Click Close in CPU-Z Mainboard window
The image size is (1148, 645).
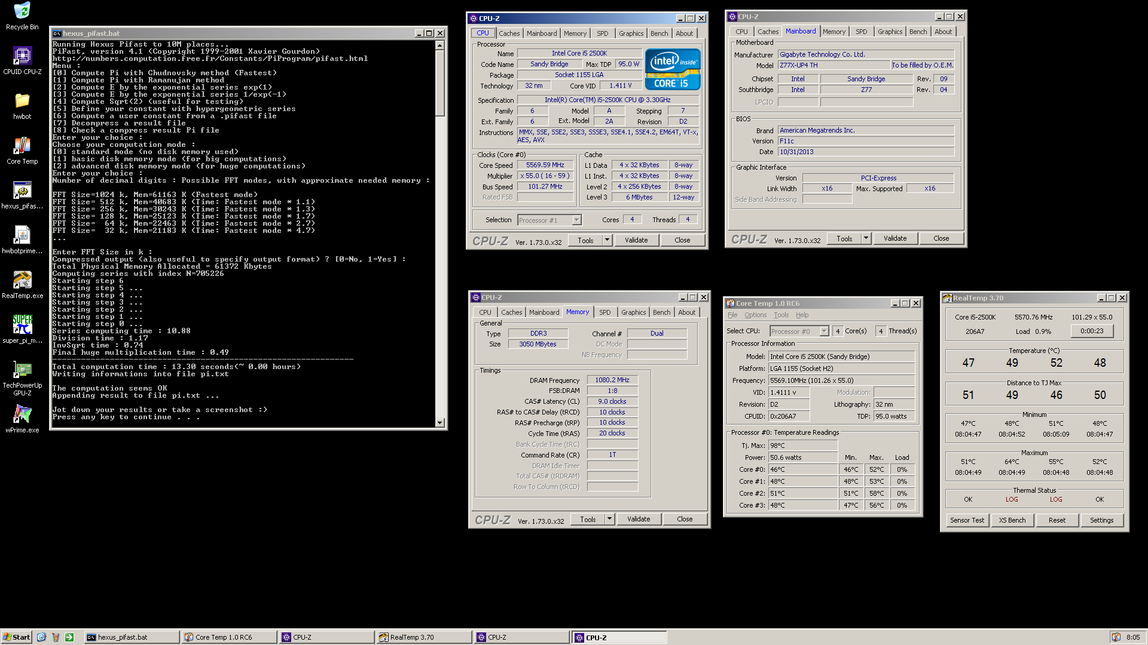click(941, 238)
